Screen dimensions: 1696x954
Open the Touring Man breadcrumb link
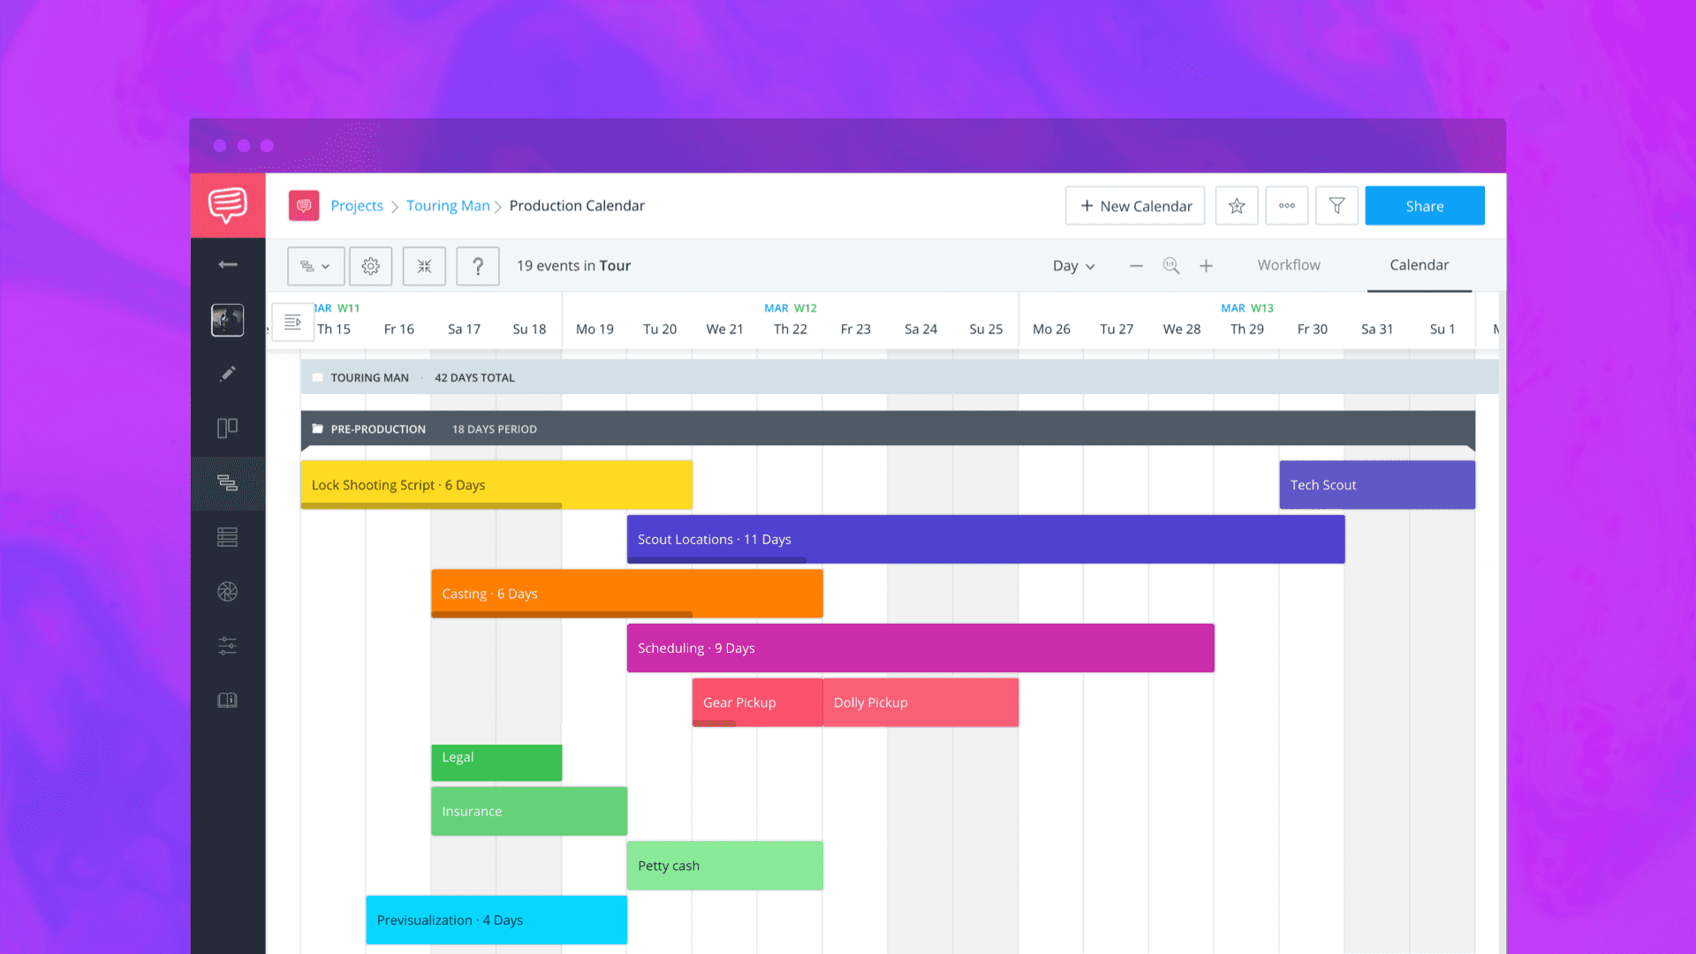click(x=448, y=206)
